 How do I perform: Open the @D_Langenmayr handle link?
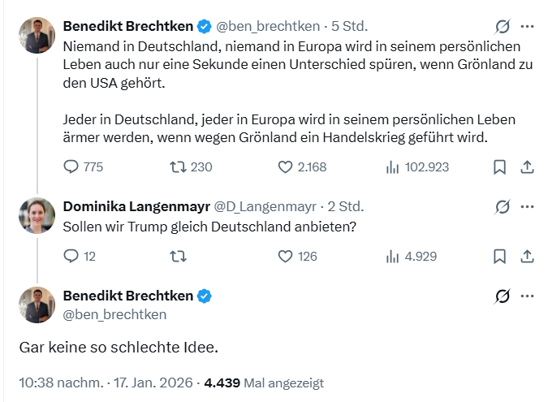point(265,206)
